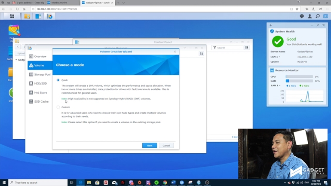331x186 pixels.
Task: Click the RAM usage bar
Action: pyautogui.click(x=299, y=81)
